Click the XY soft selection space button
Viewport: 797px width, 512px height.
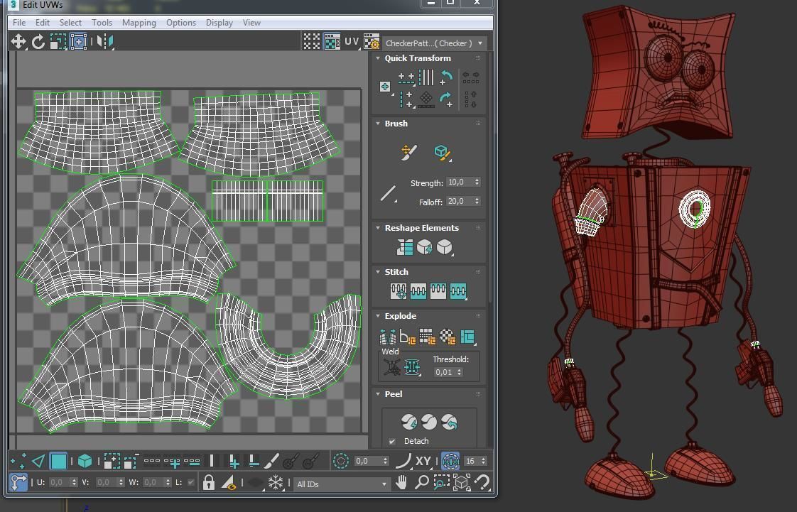tap(423, 461)
